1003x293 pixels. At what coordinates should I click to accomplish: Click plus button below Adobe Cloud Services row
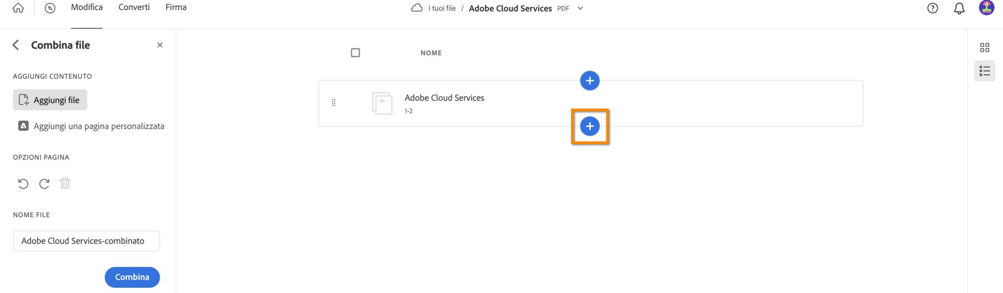(x=590, y=126)
